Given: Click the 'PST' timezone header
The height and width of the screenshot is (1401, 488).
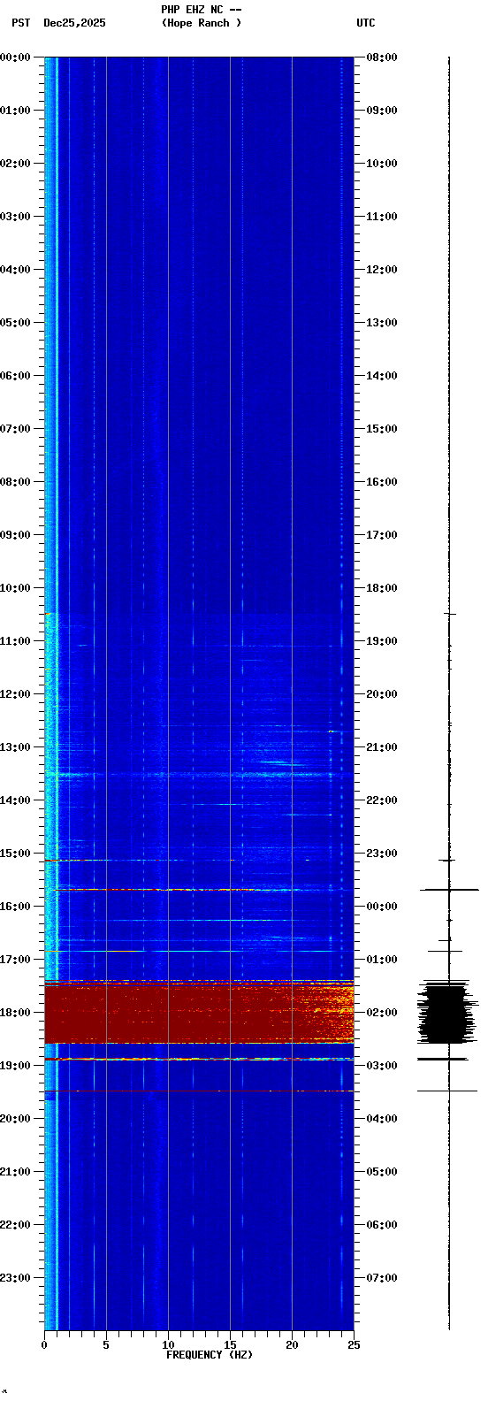Looking at the screenshot, I should pyautogui.click(x=21, y=23).
